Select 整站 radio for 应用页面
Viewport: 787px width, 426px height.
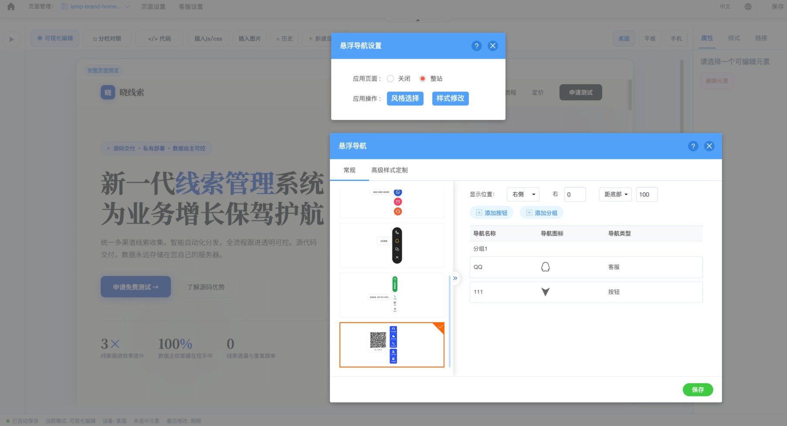click(422, 78)
